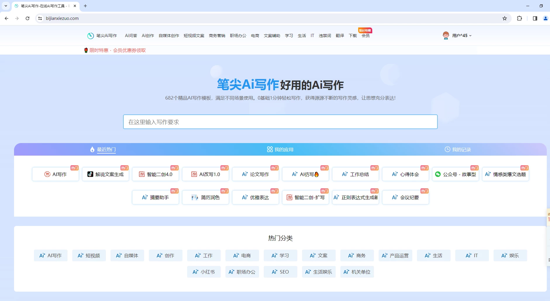Open the browser side panel icon

(535, 18)
